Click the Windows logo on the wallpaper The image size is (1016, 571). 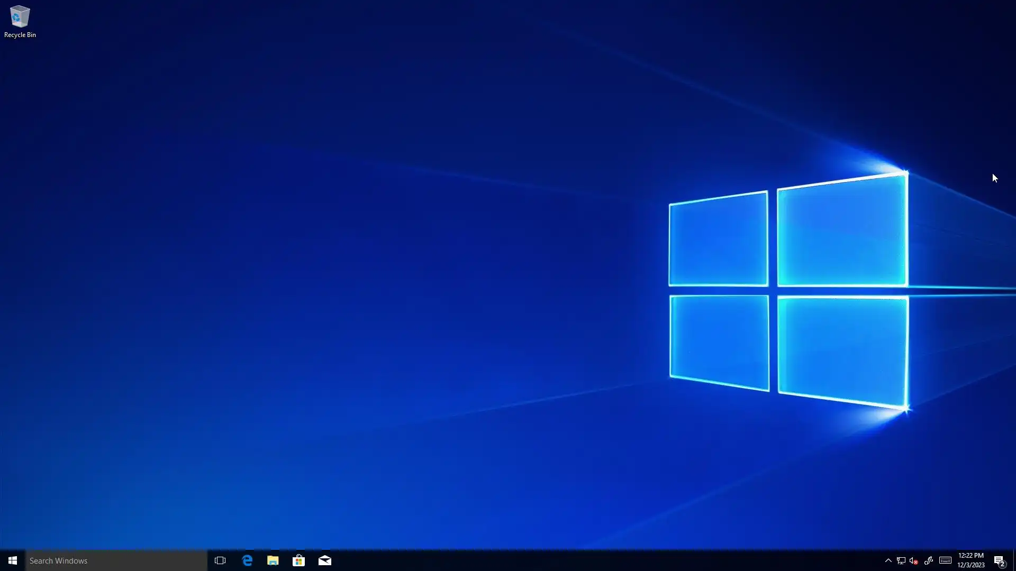[x=788, y=291]
